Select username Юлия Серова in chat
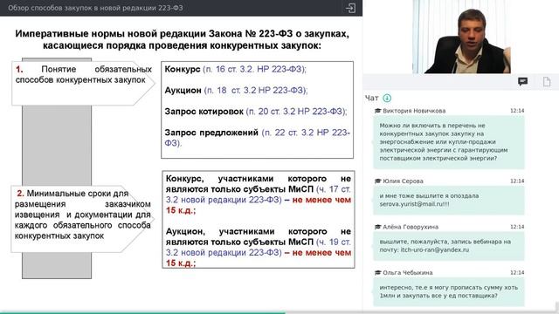Viewport: 559px width, 314px height. click(x=403, y=181)
